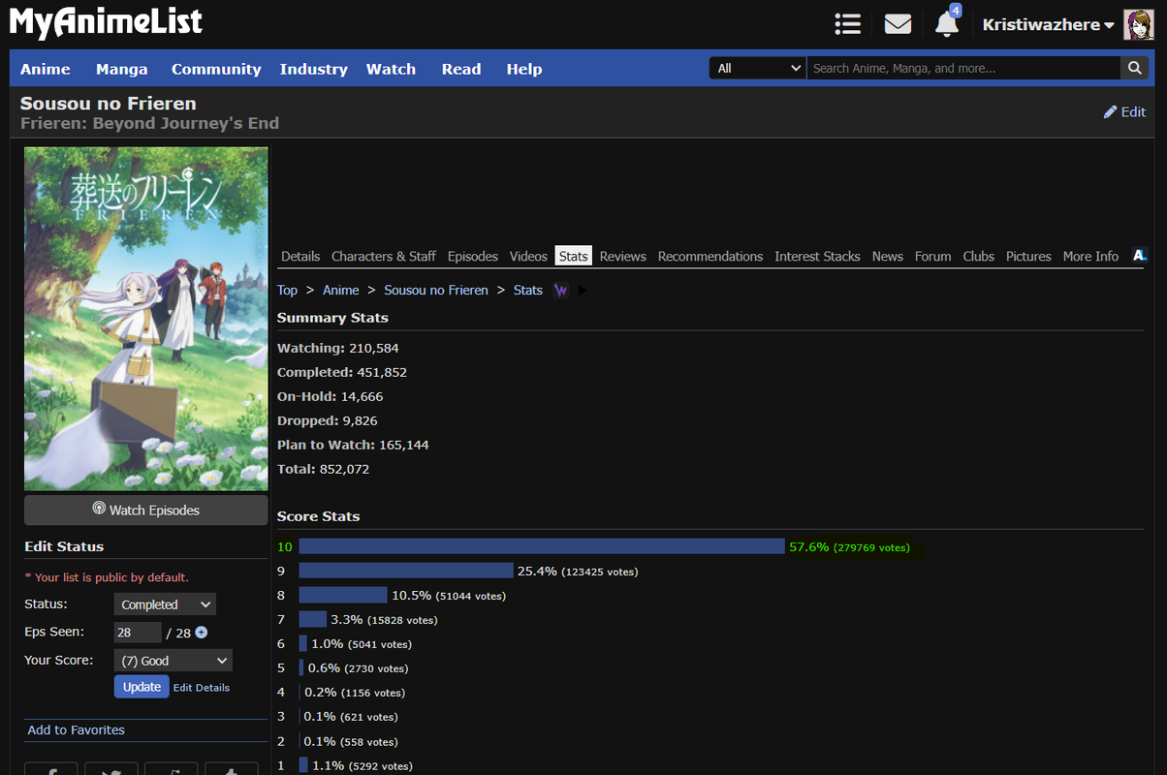Screen dimensions: 1167x775
Task: Click the search Anime, Manga input field
Action: click(963, 68)
